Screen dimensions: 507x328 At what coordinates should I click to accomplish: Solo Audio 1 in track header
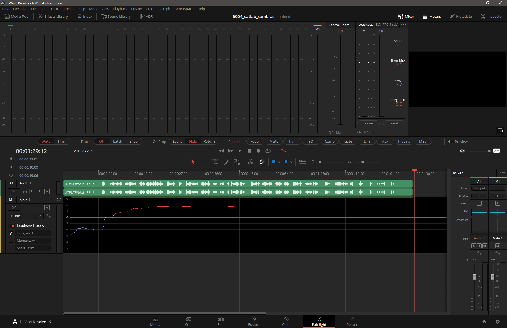[x=39, y=191]
